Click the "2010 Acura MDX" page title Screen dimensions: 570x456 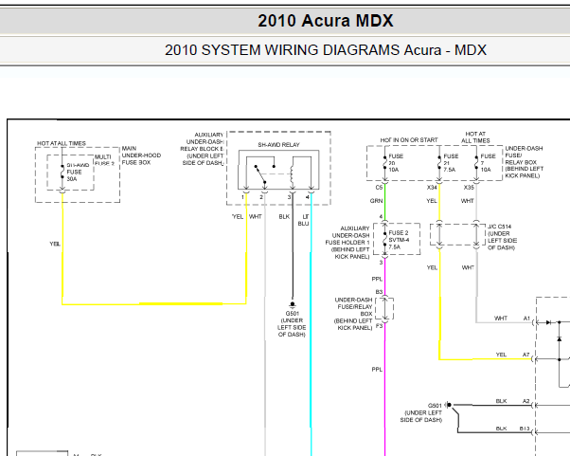pyautogui.click(x=326, y=20)
